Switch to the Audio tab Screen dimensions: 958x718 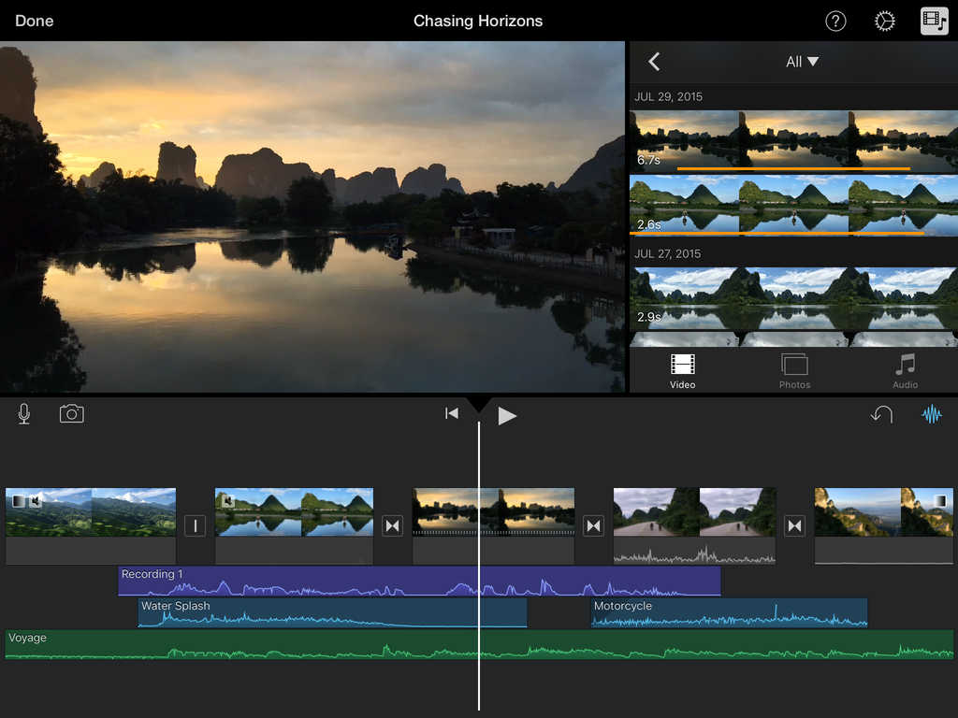[x=905, y=370]
